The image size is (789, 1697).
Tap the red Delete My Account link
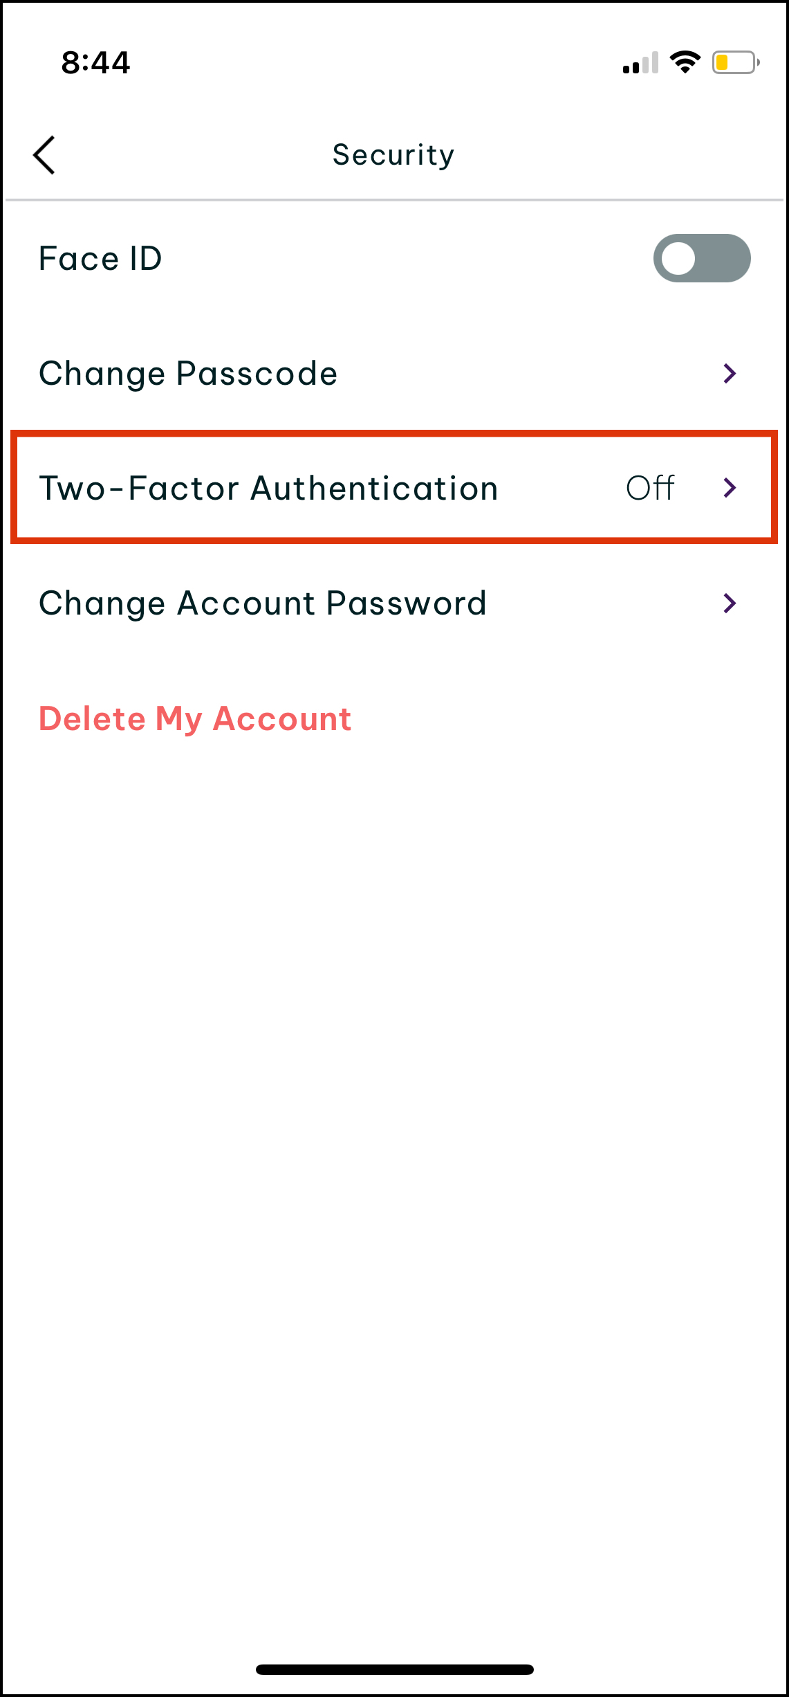195,718
